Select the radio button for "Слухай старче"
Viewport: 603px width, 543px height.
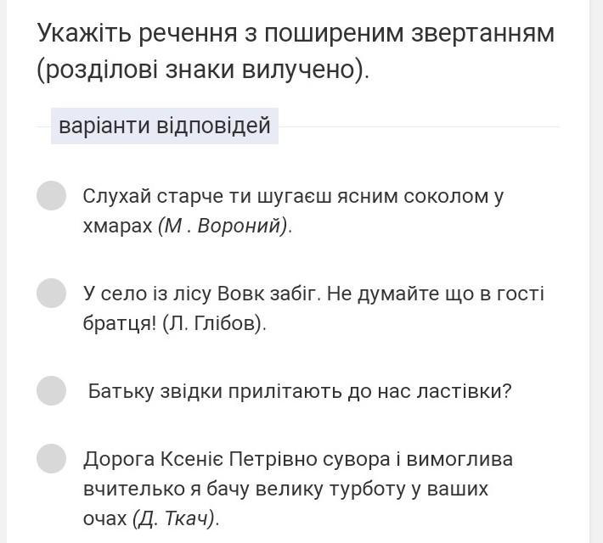pyautogui.click(x=52, y=196)
